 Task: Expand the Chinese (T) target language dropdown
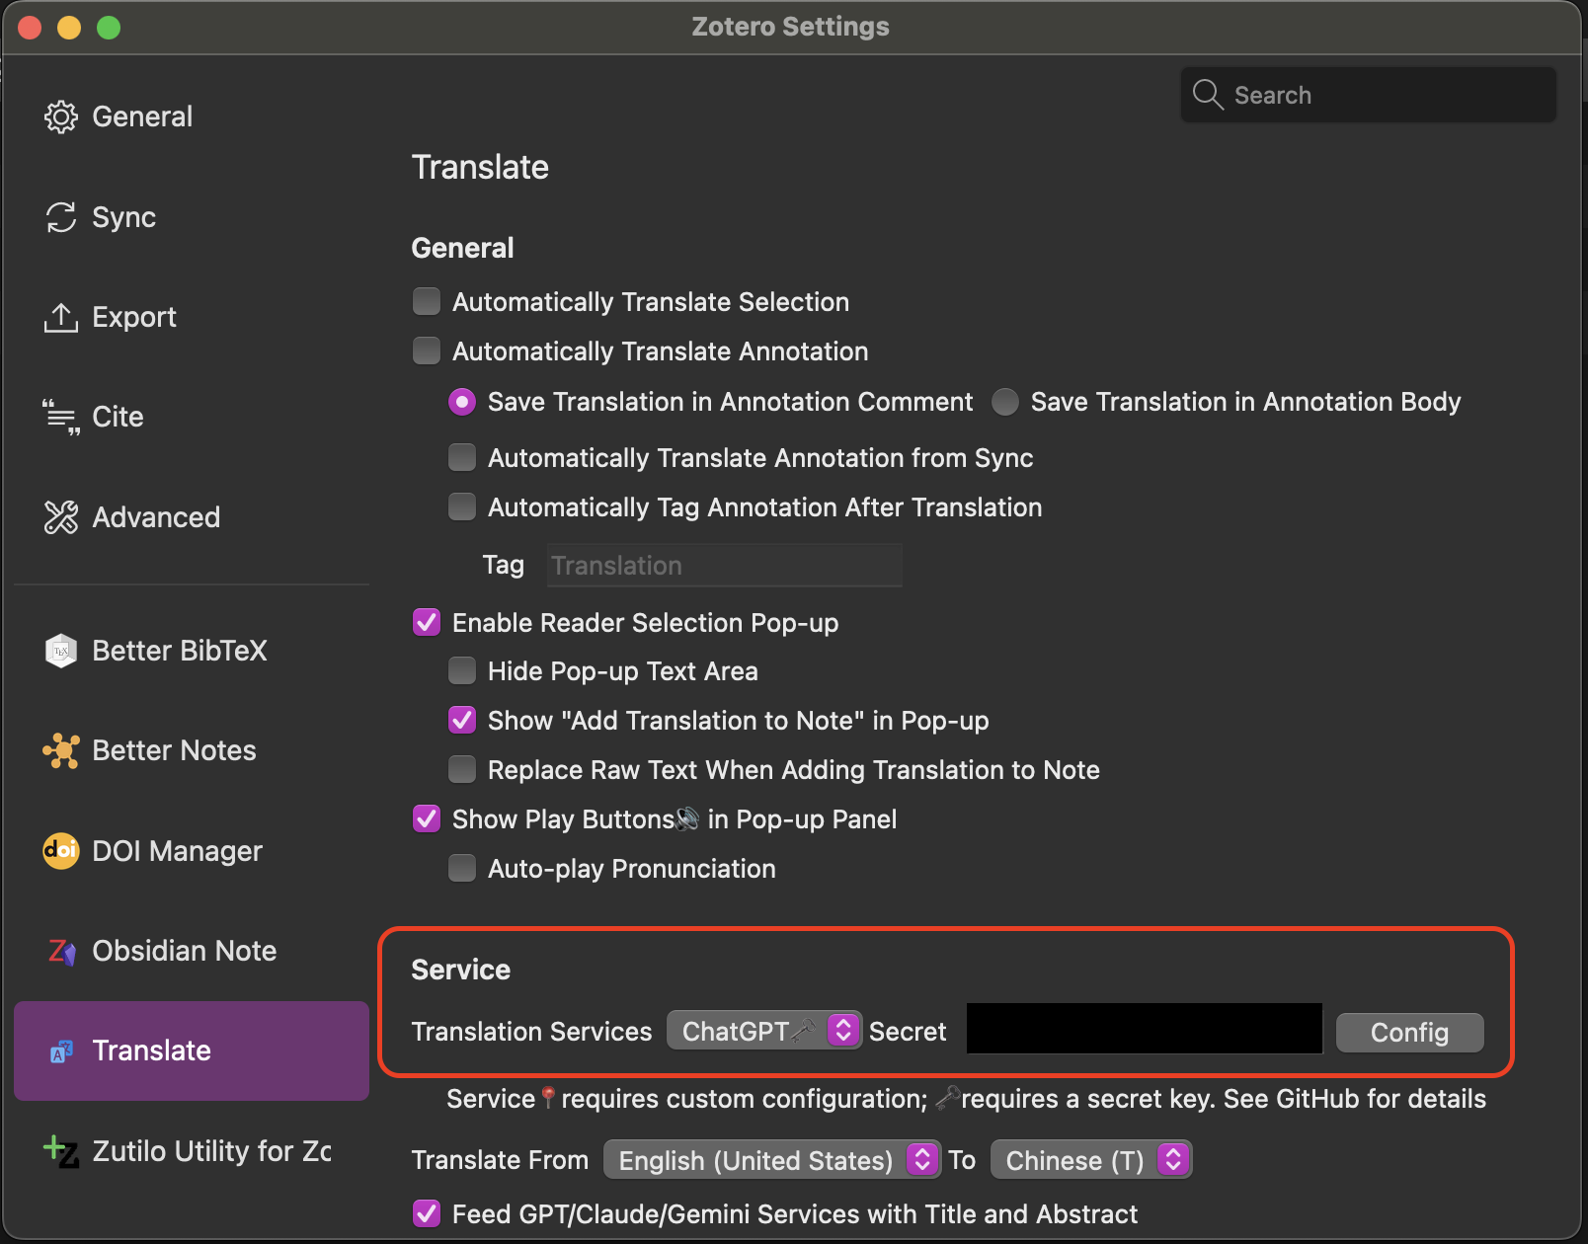point(1090,1160)
